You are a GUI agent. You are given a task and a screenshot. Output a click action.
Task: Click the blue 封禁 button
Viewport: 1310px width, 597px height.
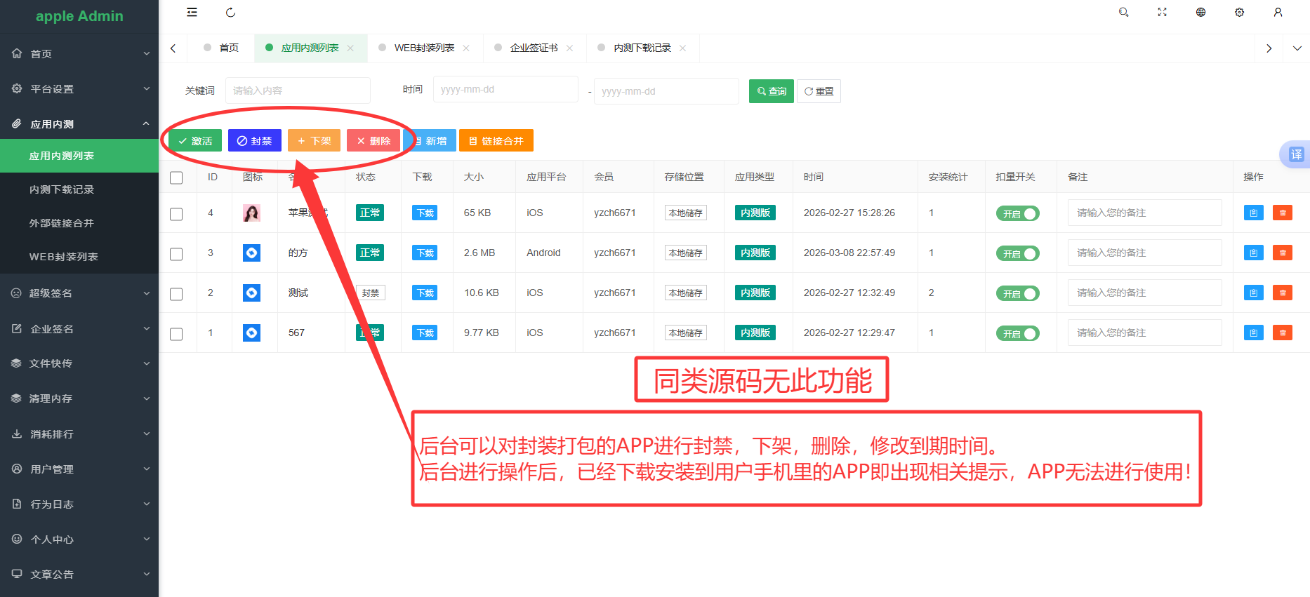(255, 141)
